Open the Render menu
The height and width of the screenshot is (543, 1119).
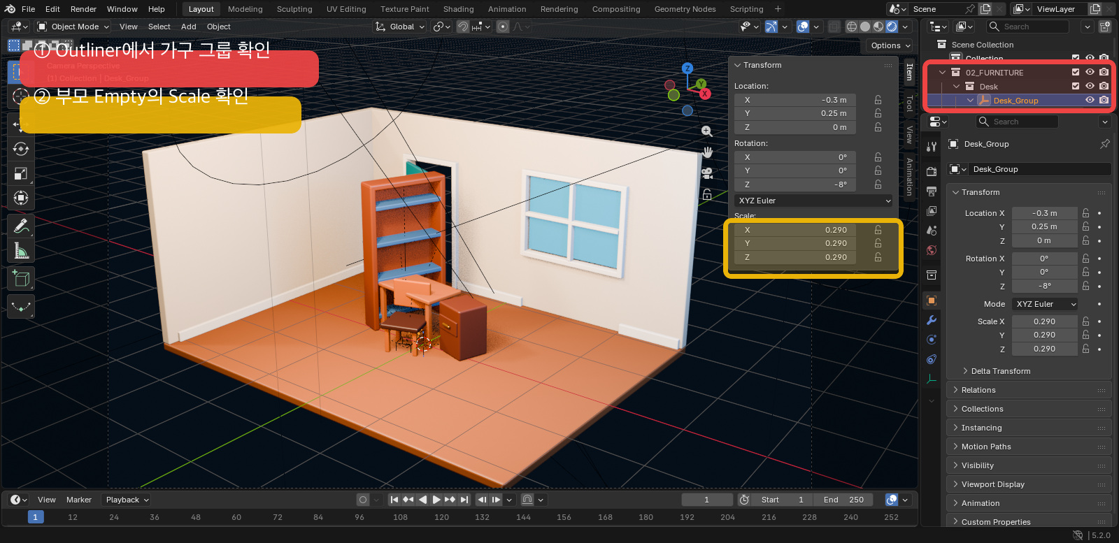pyautogui.click(x=83, y=9)
